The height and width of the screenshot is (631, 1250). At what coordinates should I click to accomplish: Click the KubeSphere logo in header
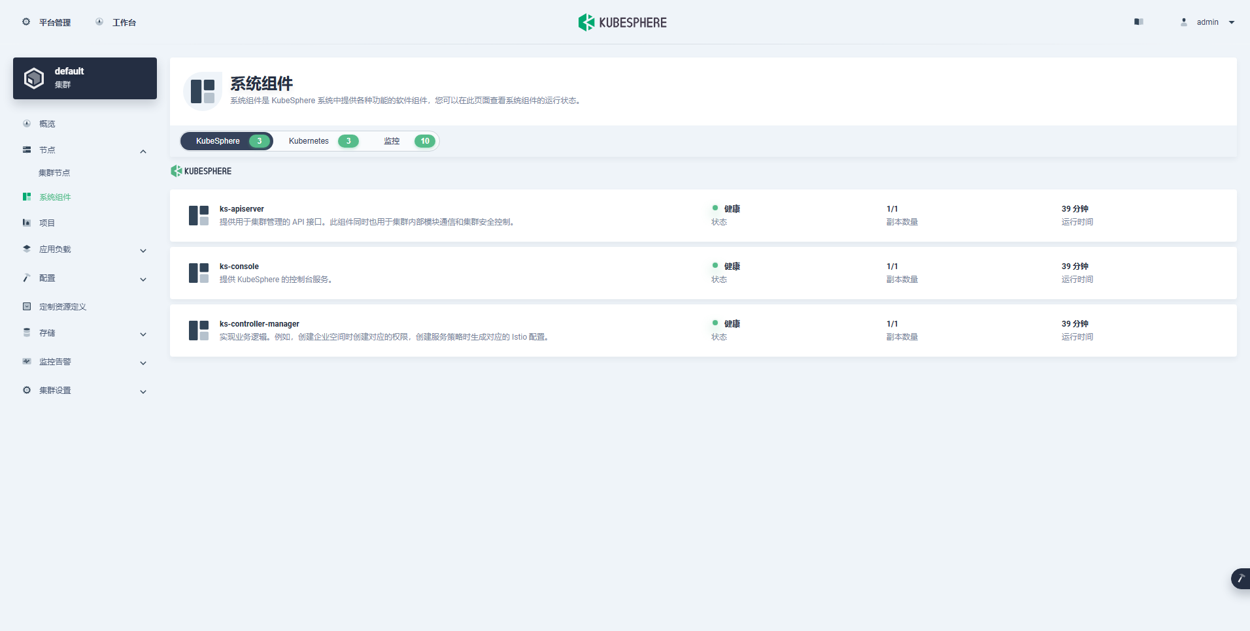point(622,22)
